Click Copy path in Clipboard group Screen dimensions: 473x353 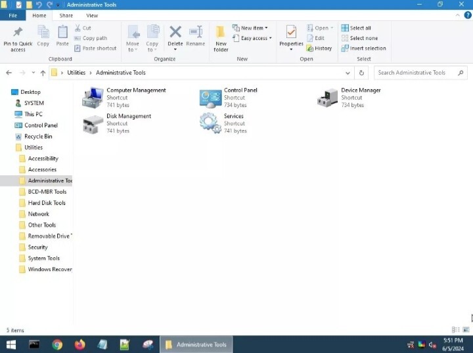pyautogui.click(x=91, y=38)
